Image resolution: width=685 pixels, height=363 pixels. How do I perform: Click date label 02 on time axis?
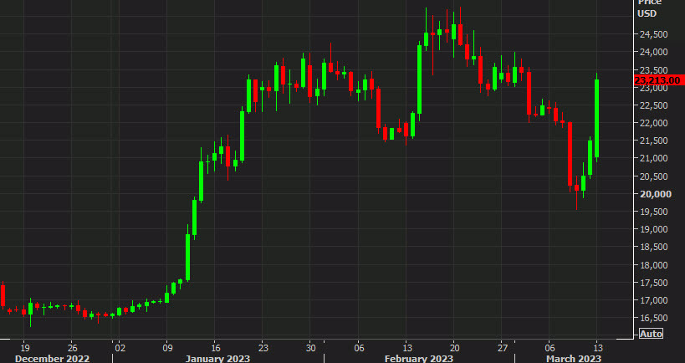(120, 348)
